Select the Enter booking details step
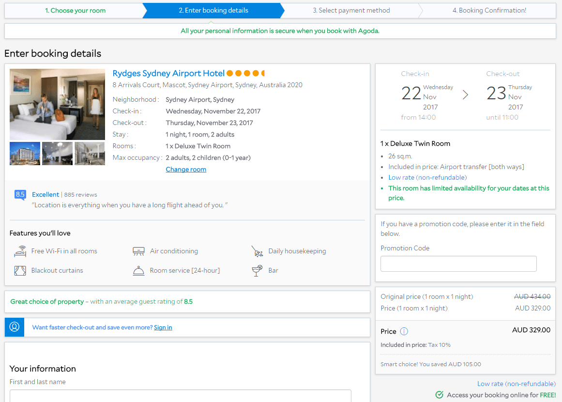 click(x=213, y=10)
